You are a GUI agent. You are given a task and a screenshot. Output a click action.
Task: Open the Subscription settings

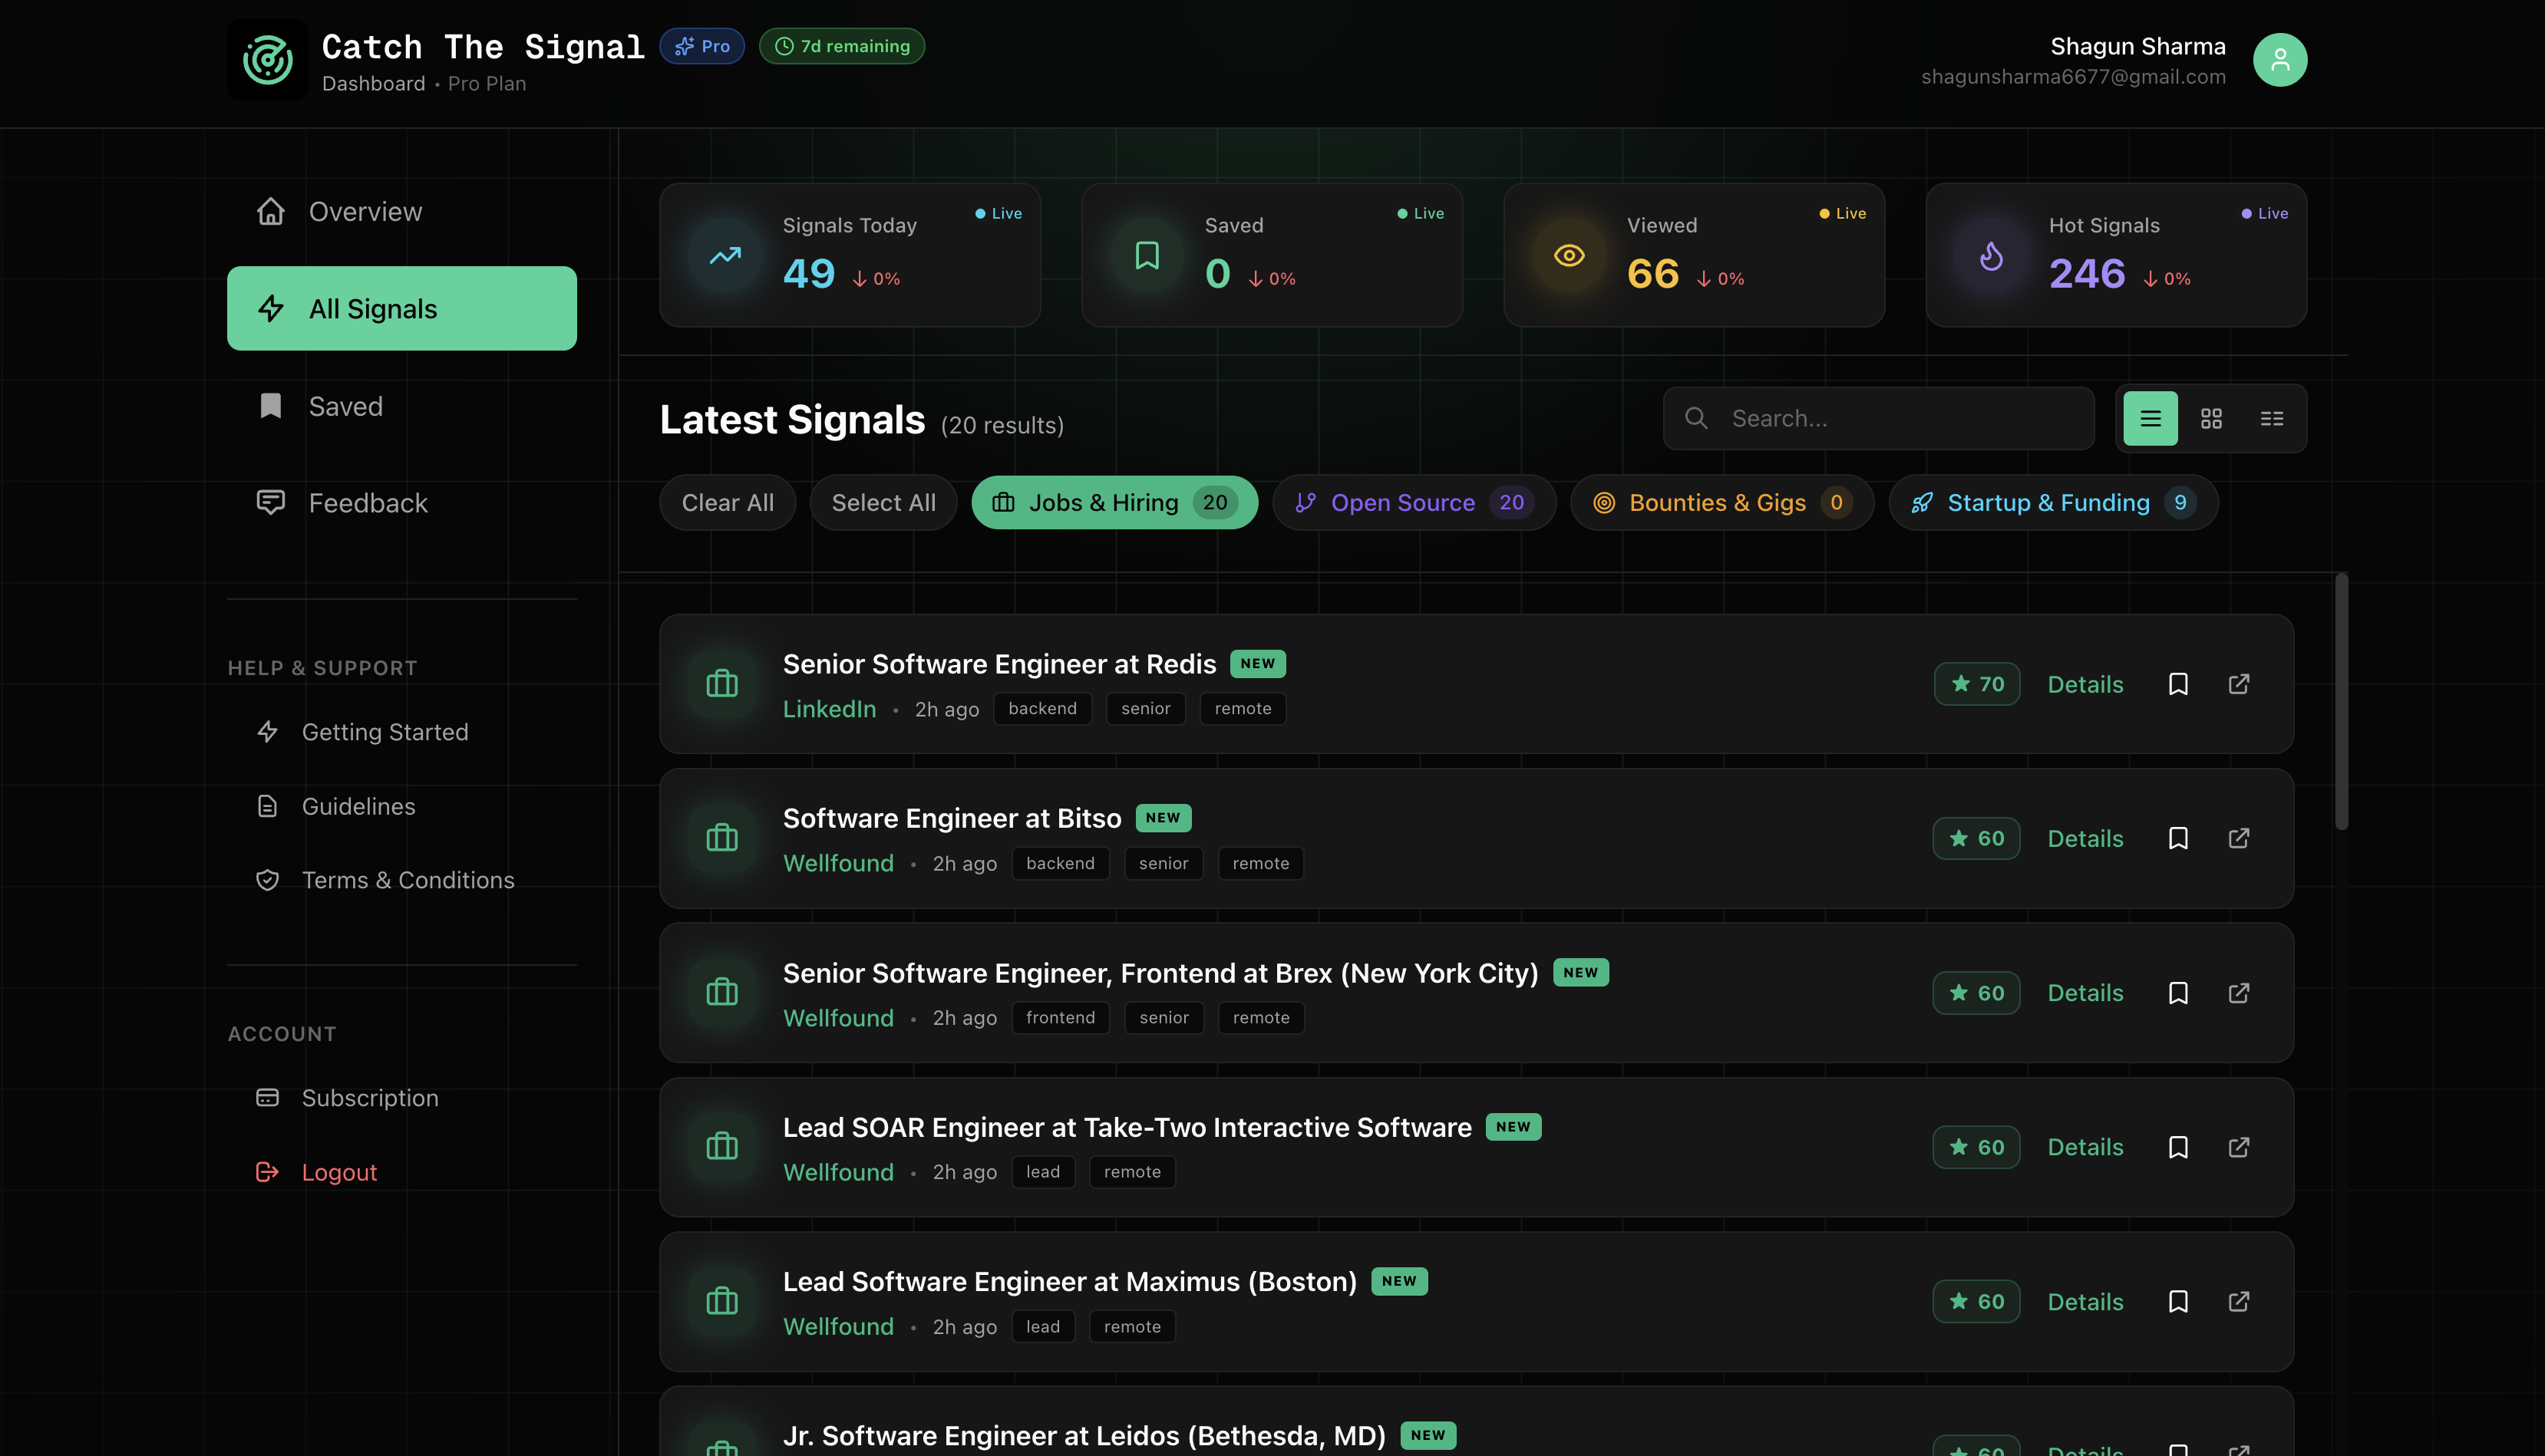369,1098
